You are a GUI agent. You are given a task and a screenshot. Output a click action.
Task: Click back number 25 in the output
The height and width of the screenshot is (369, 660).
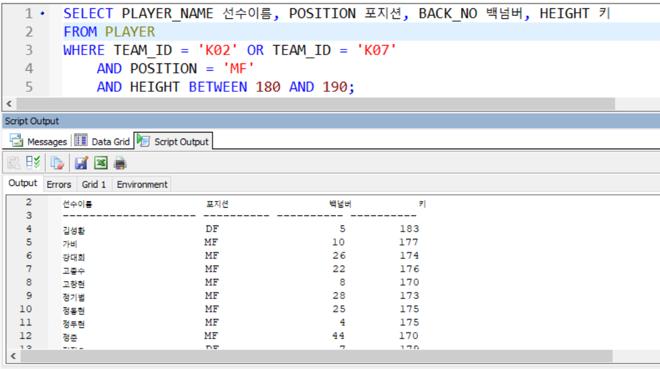coord(339,309)
